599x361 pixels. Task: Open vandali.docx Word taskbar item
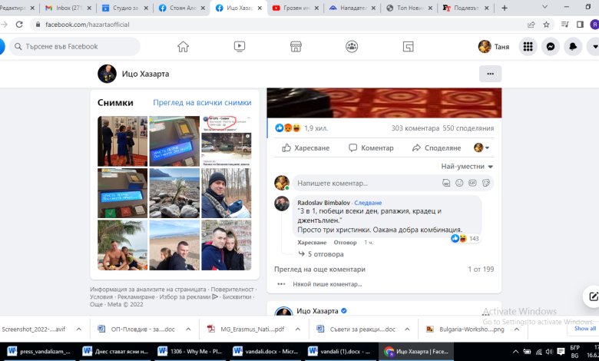(266, 351)
